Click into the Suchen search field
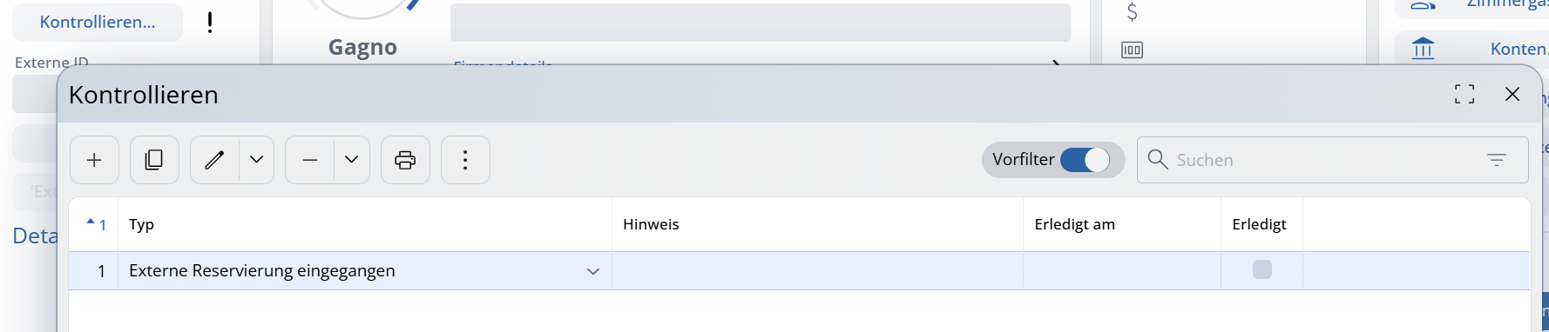1549x332 pixels. pyautogui.click(x=1324, y=160)
